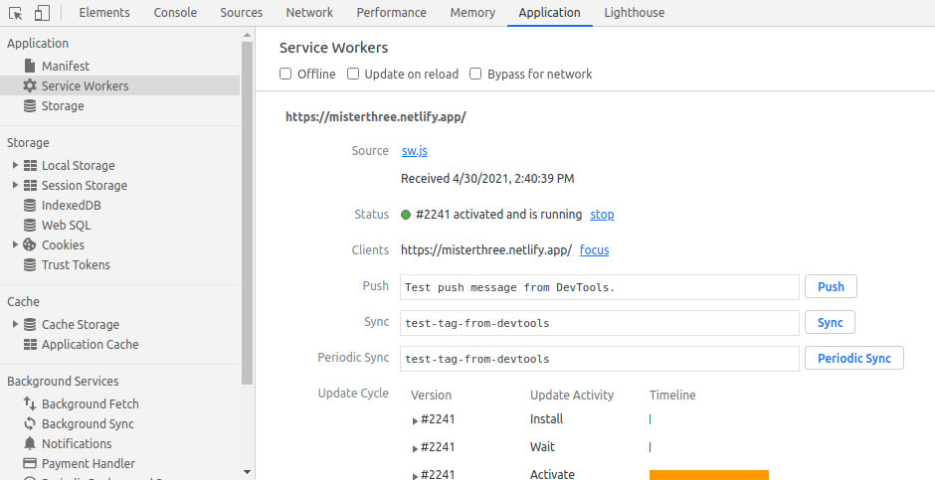Click the Application Cache grid icon
This screenshot has width=935, height=480.
30,344
